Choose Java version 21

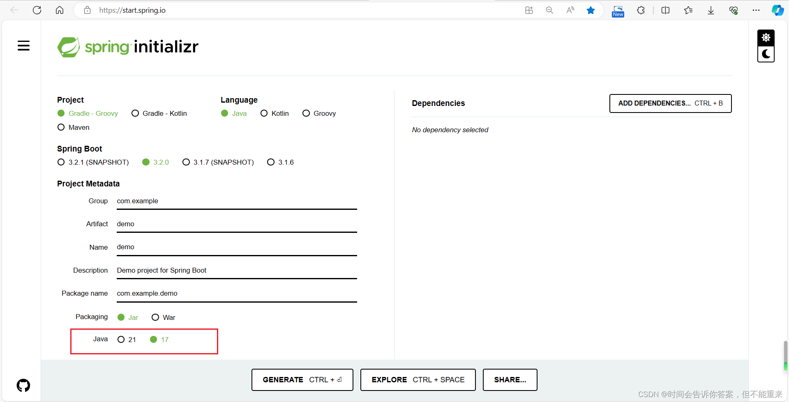127,340
